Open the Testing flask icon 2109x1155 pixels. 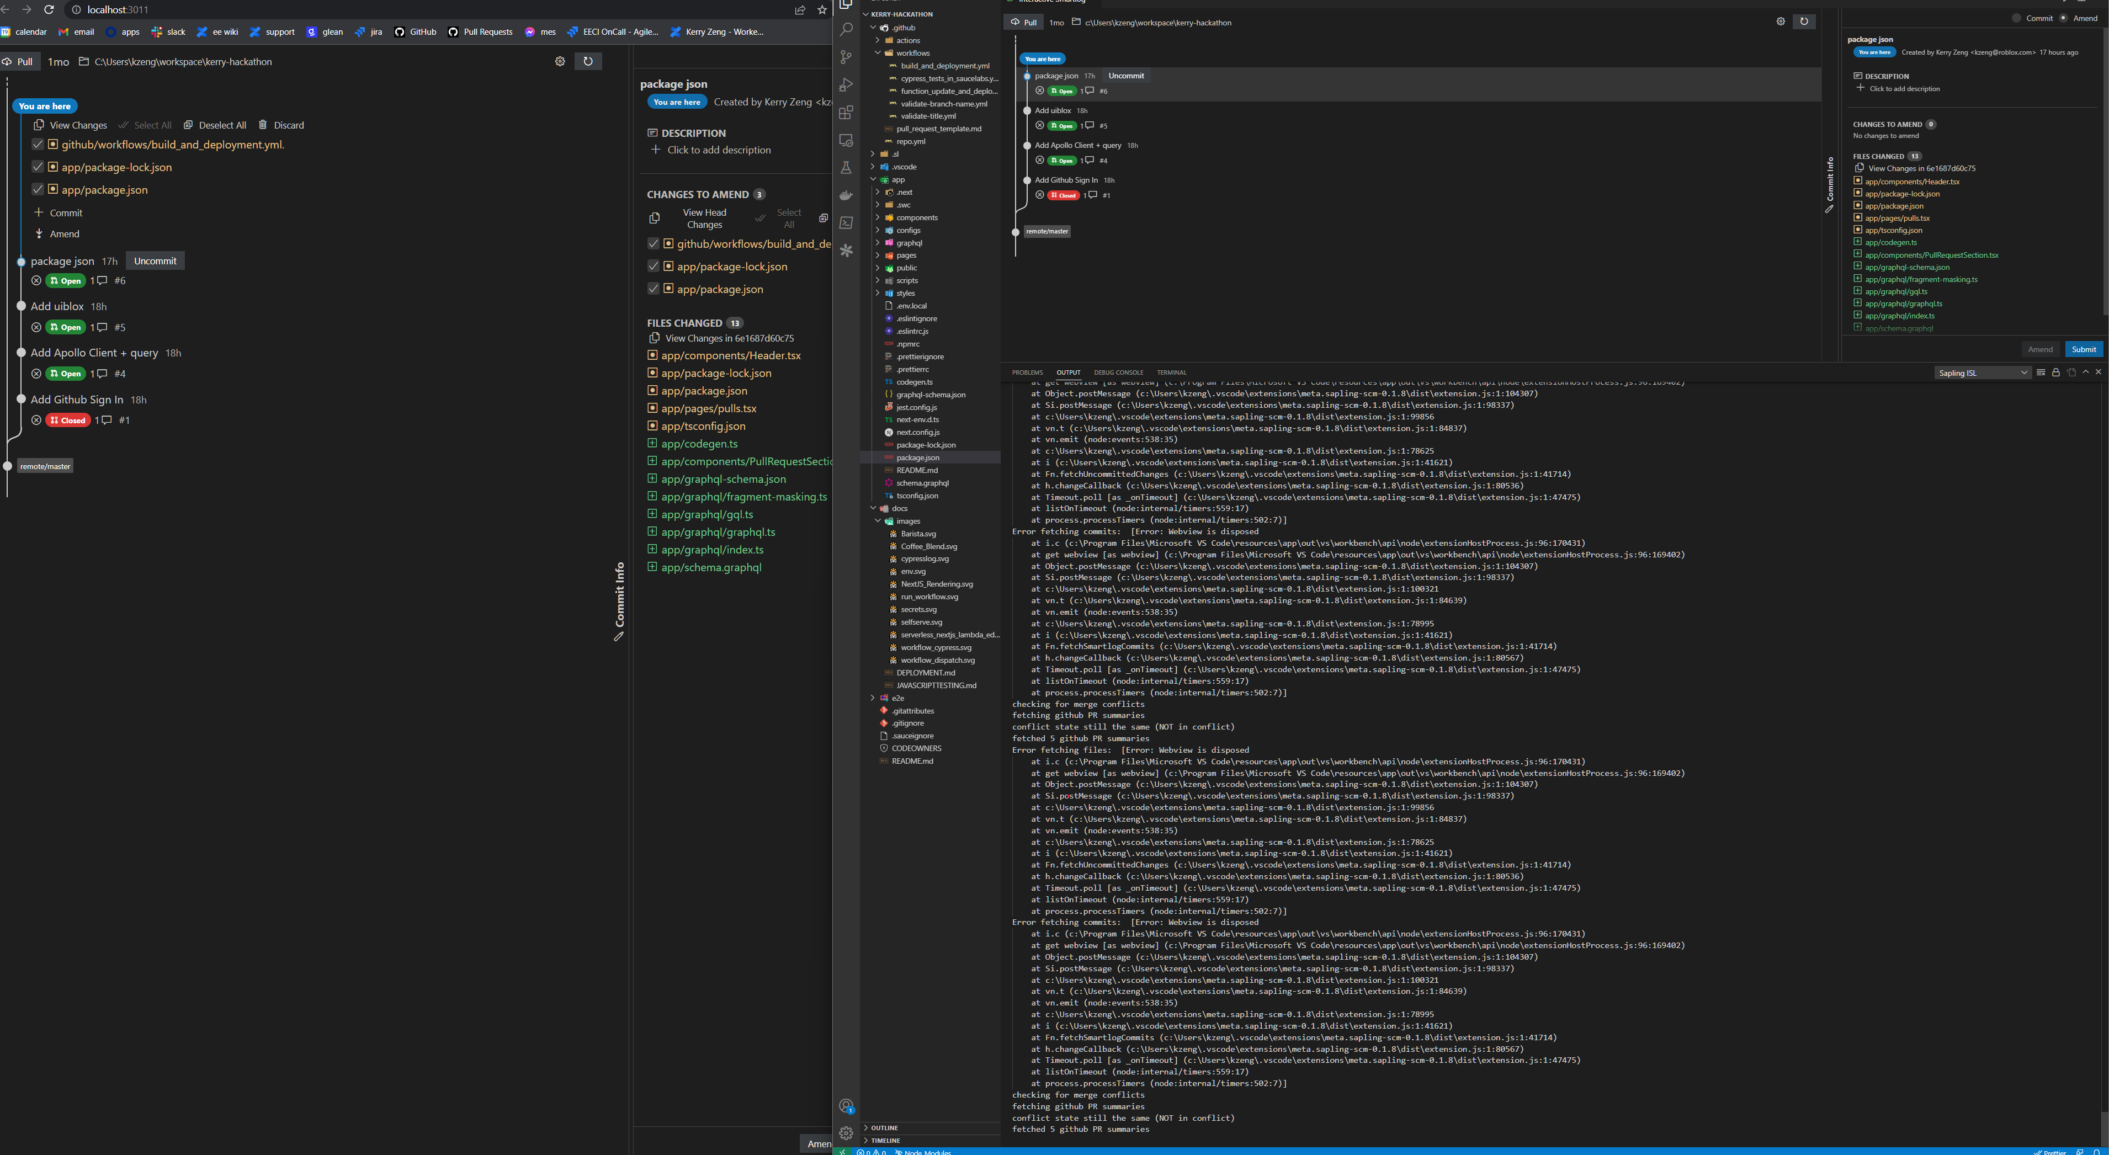point(846,167)
